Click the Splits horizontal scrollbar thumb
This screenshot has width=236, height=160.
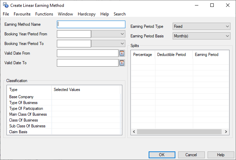tap(179, 132)
